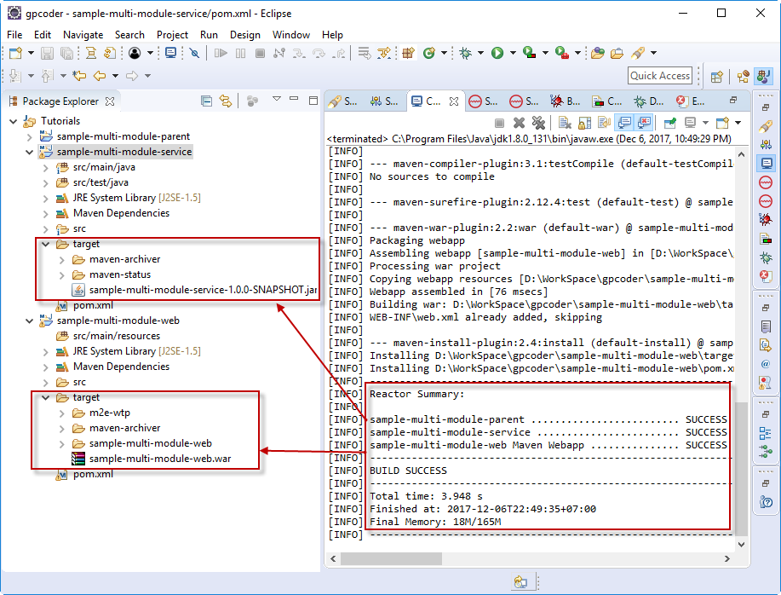Image resolution: width=781 pixels, height=595 pixels.
Task: Click the Pin Console icon
Action: coord(669,123)
